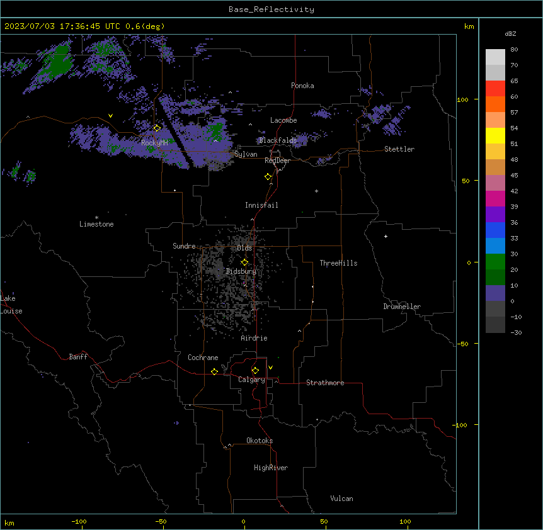The width and height of the screenshot is (543, 530).
Task: Click the yellow marker south of RedDeer
Action: [x=268, y=177]
